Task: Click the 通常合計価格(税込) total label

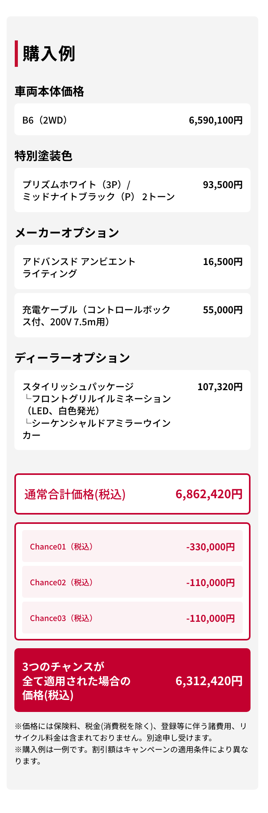Action: click(75, 494)
